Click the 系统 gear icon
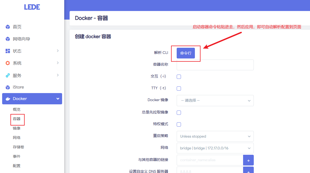This screenshot has height=173, width=310. [8, 63]
